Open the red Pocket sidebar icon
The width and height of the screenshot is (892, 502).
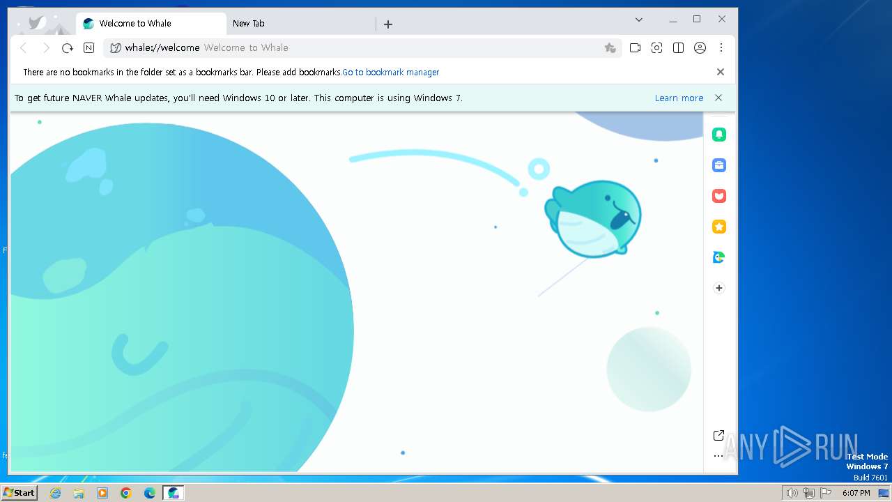pyautogui.click(x=719, y=196)
